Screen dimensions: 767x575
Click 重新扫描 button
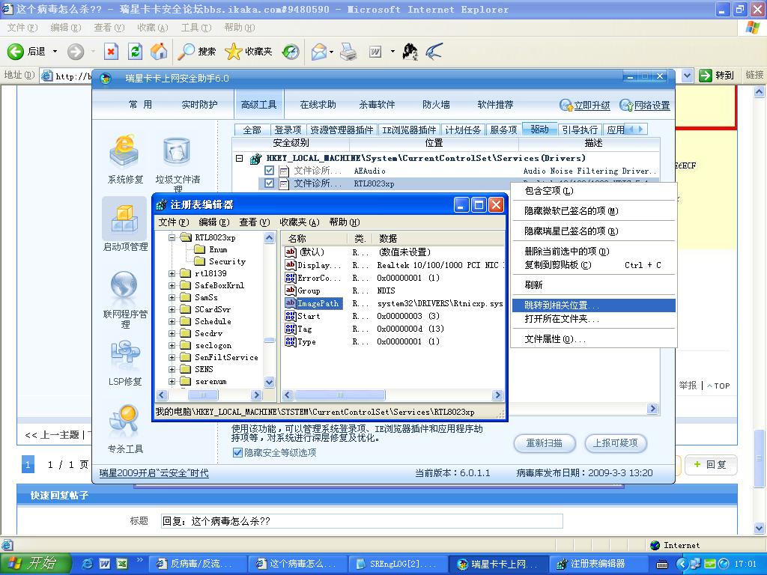[544, 443]
